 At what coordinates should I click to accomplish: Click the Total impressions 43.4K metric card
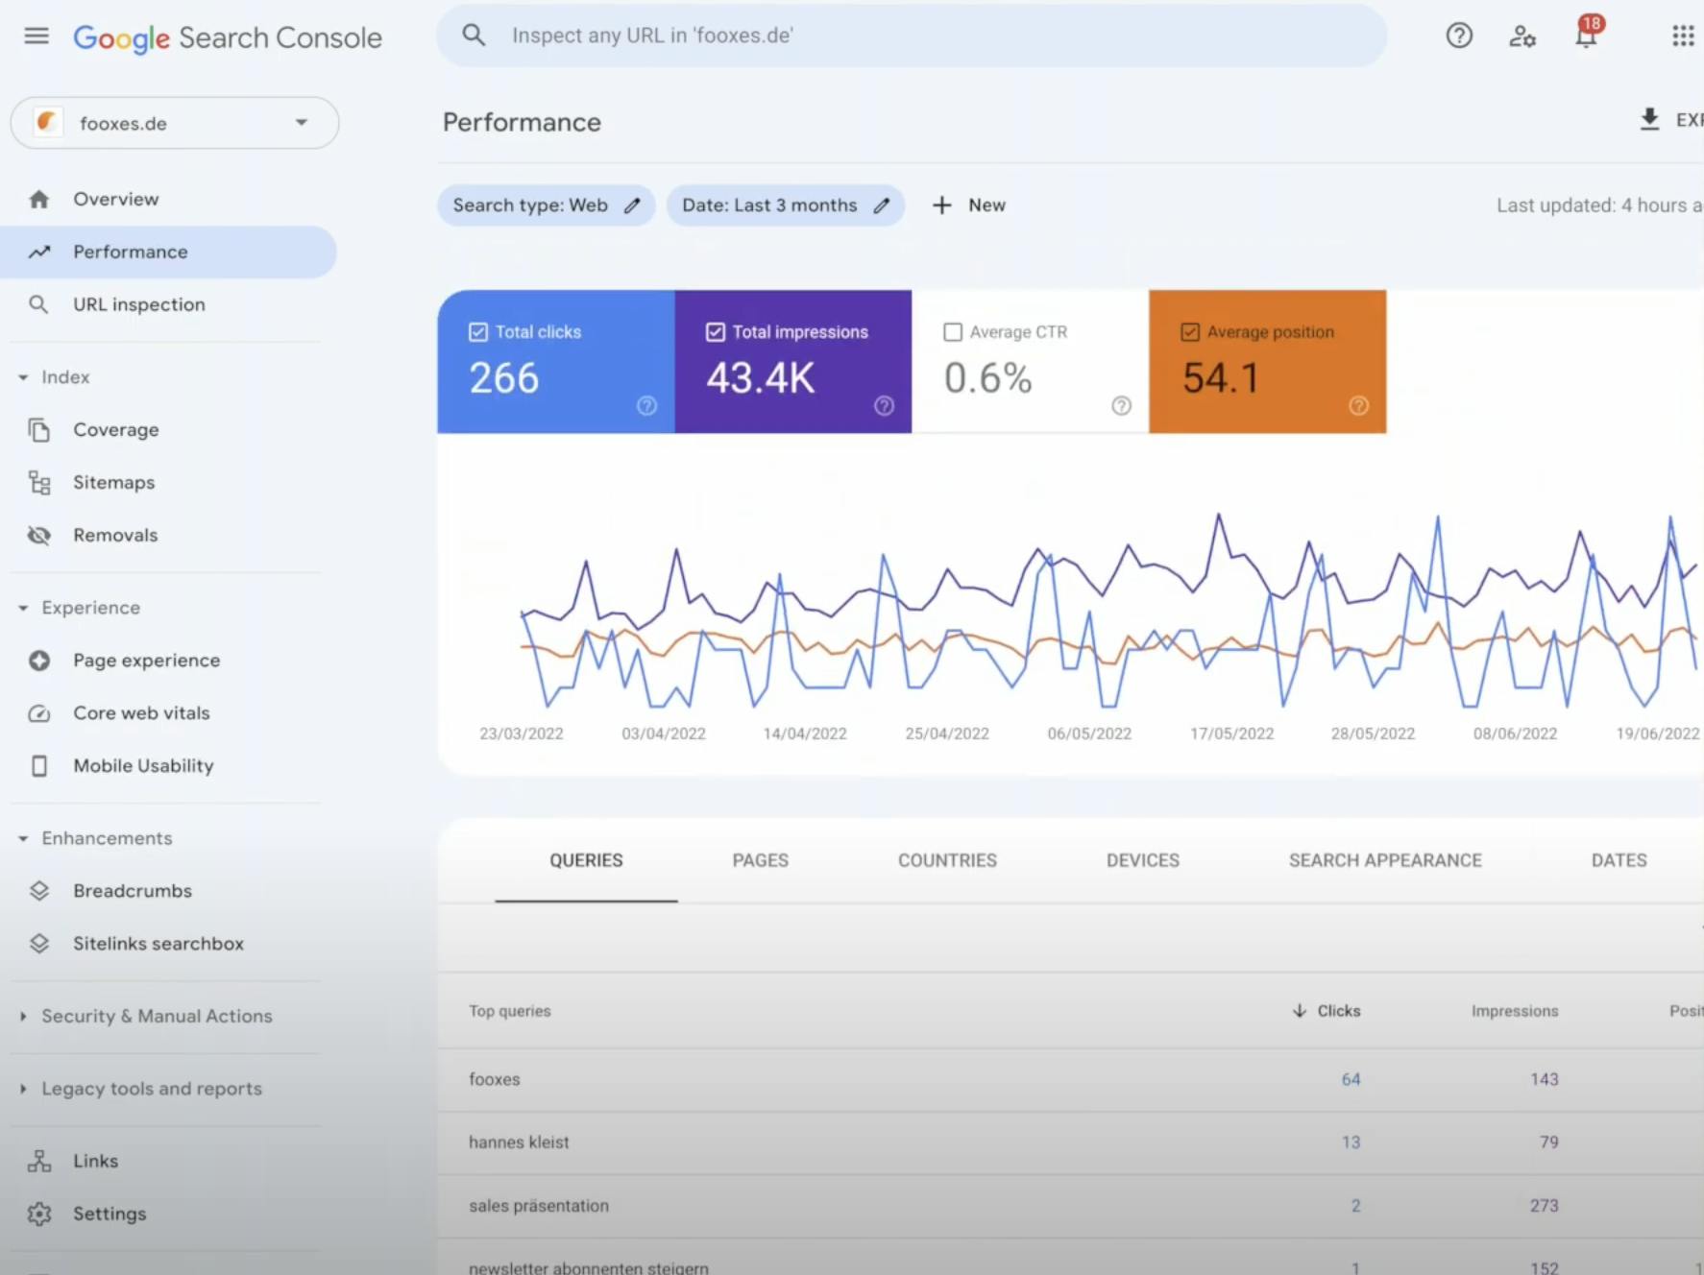[793, 362]
